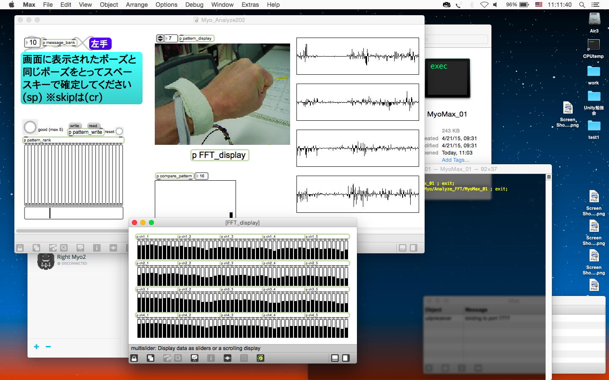Toggle presentation mode icon in FFT_display toolbar

pos(195,358)
